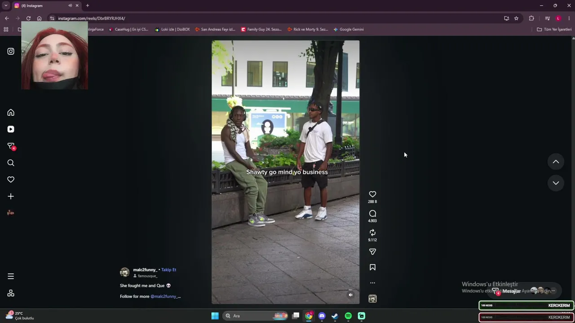Toggle the reel's mute speaker button

(351, 295)
